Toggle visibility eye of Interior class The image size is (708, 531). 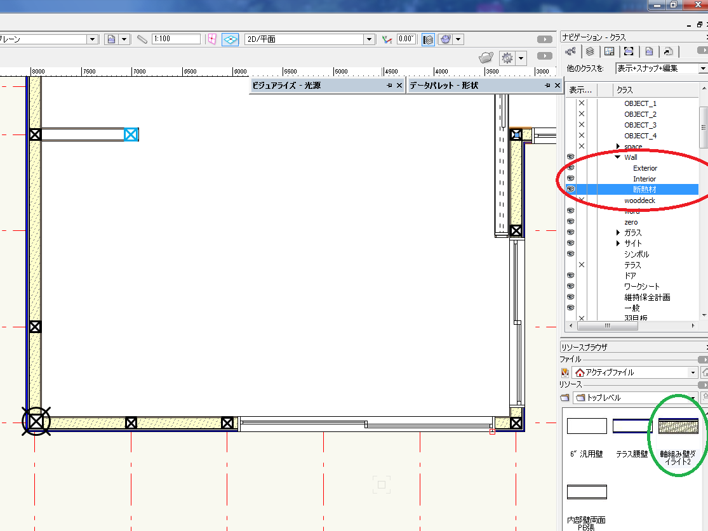[571, 179]
